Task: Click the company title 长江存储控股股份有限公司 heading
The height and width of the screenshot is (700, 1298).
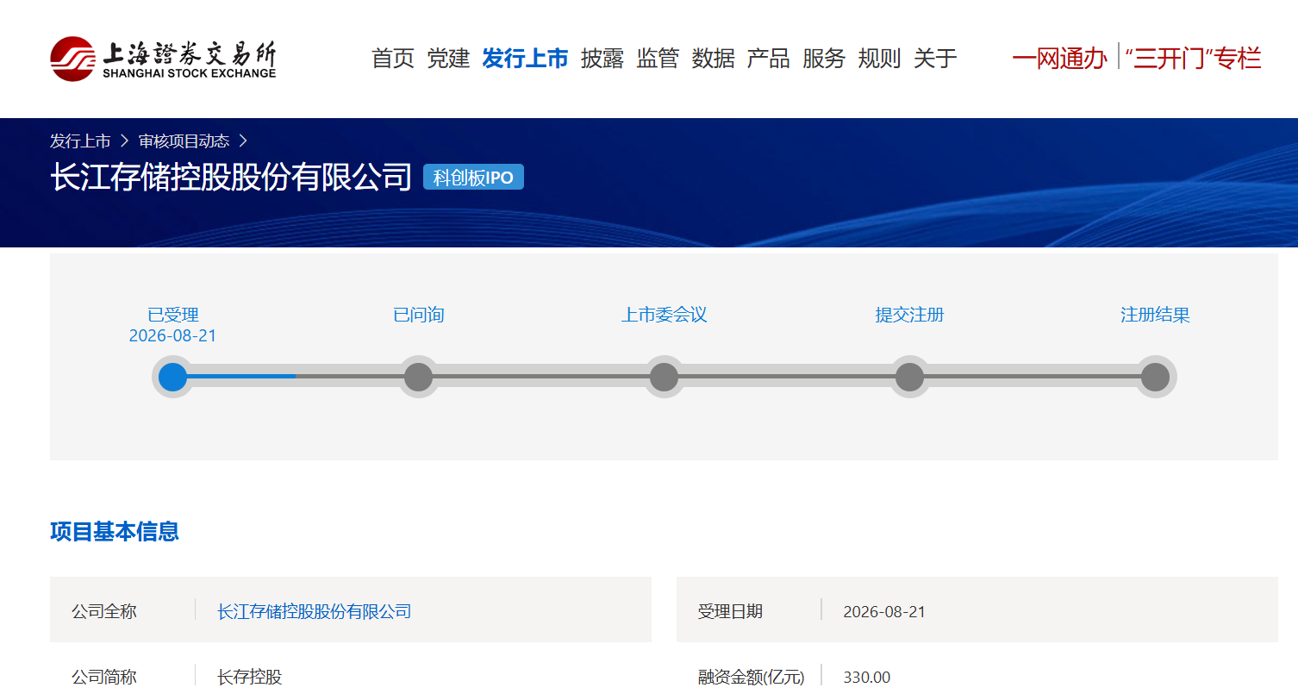Action: coord(231,177)
